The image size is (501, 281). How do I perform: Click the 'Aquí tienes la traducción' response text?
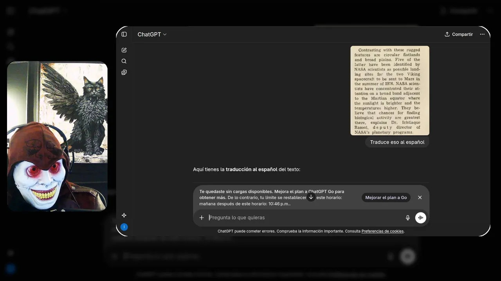tap(247, 169)
